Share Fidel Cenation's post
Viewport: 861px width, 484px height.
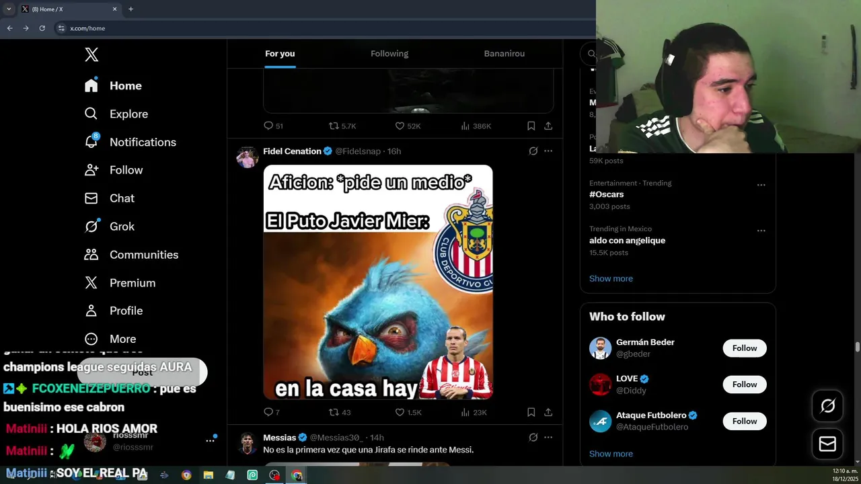coord(548,412)
